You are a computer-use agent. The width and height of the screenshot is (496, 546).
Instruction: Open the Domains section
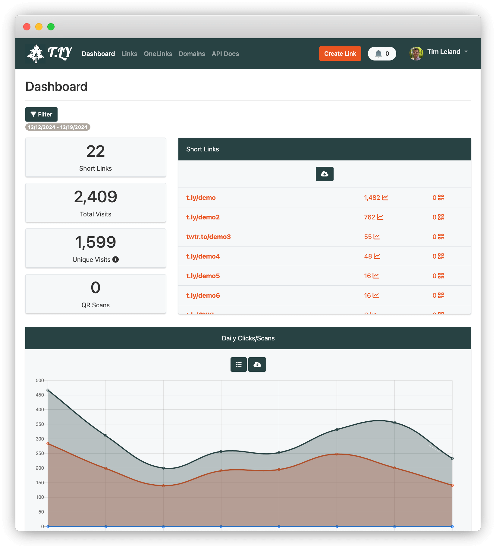192,54
